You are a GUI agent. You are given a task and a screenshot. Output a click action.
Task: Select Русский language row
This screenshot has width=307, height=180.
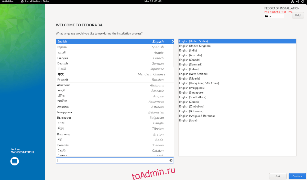click(115, 80)
